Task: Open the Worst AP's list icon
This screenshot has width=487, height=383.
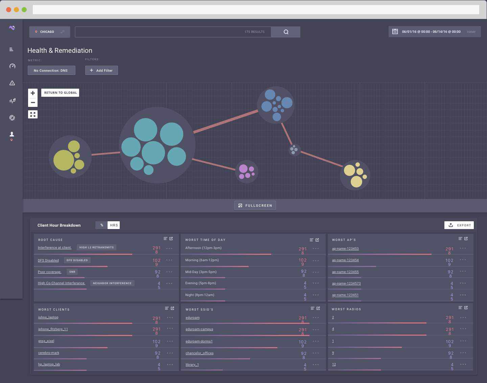Action: pos(460,239)
